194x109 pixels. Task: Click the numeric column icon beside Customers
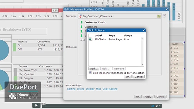pos(82,27)
